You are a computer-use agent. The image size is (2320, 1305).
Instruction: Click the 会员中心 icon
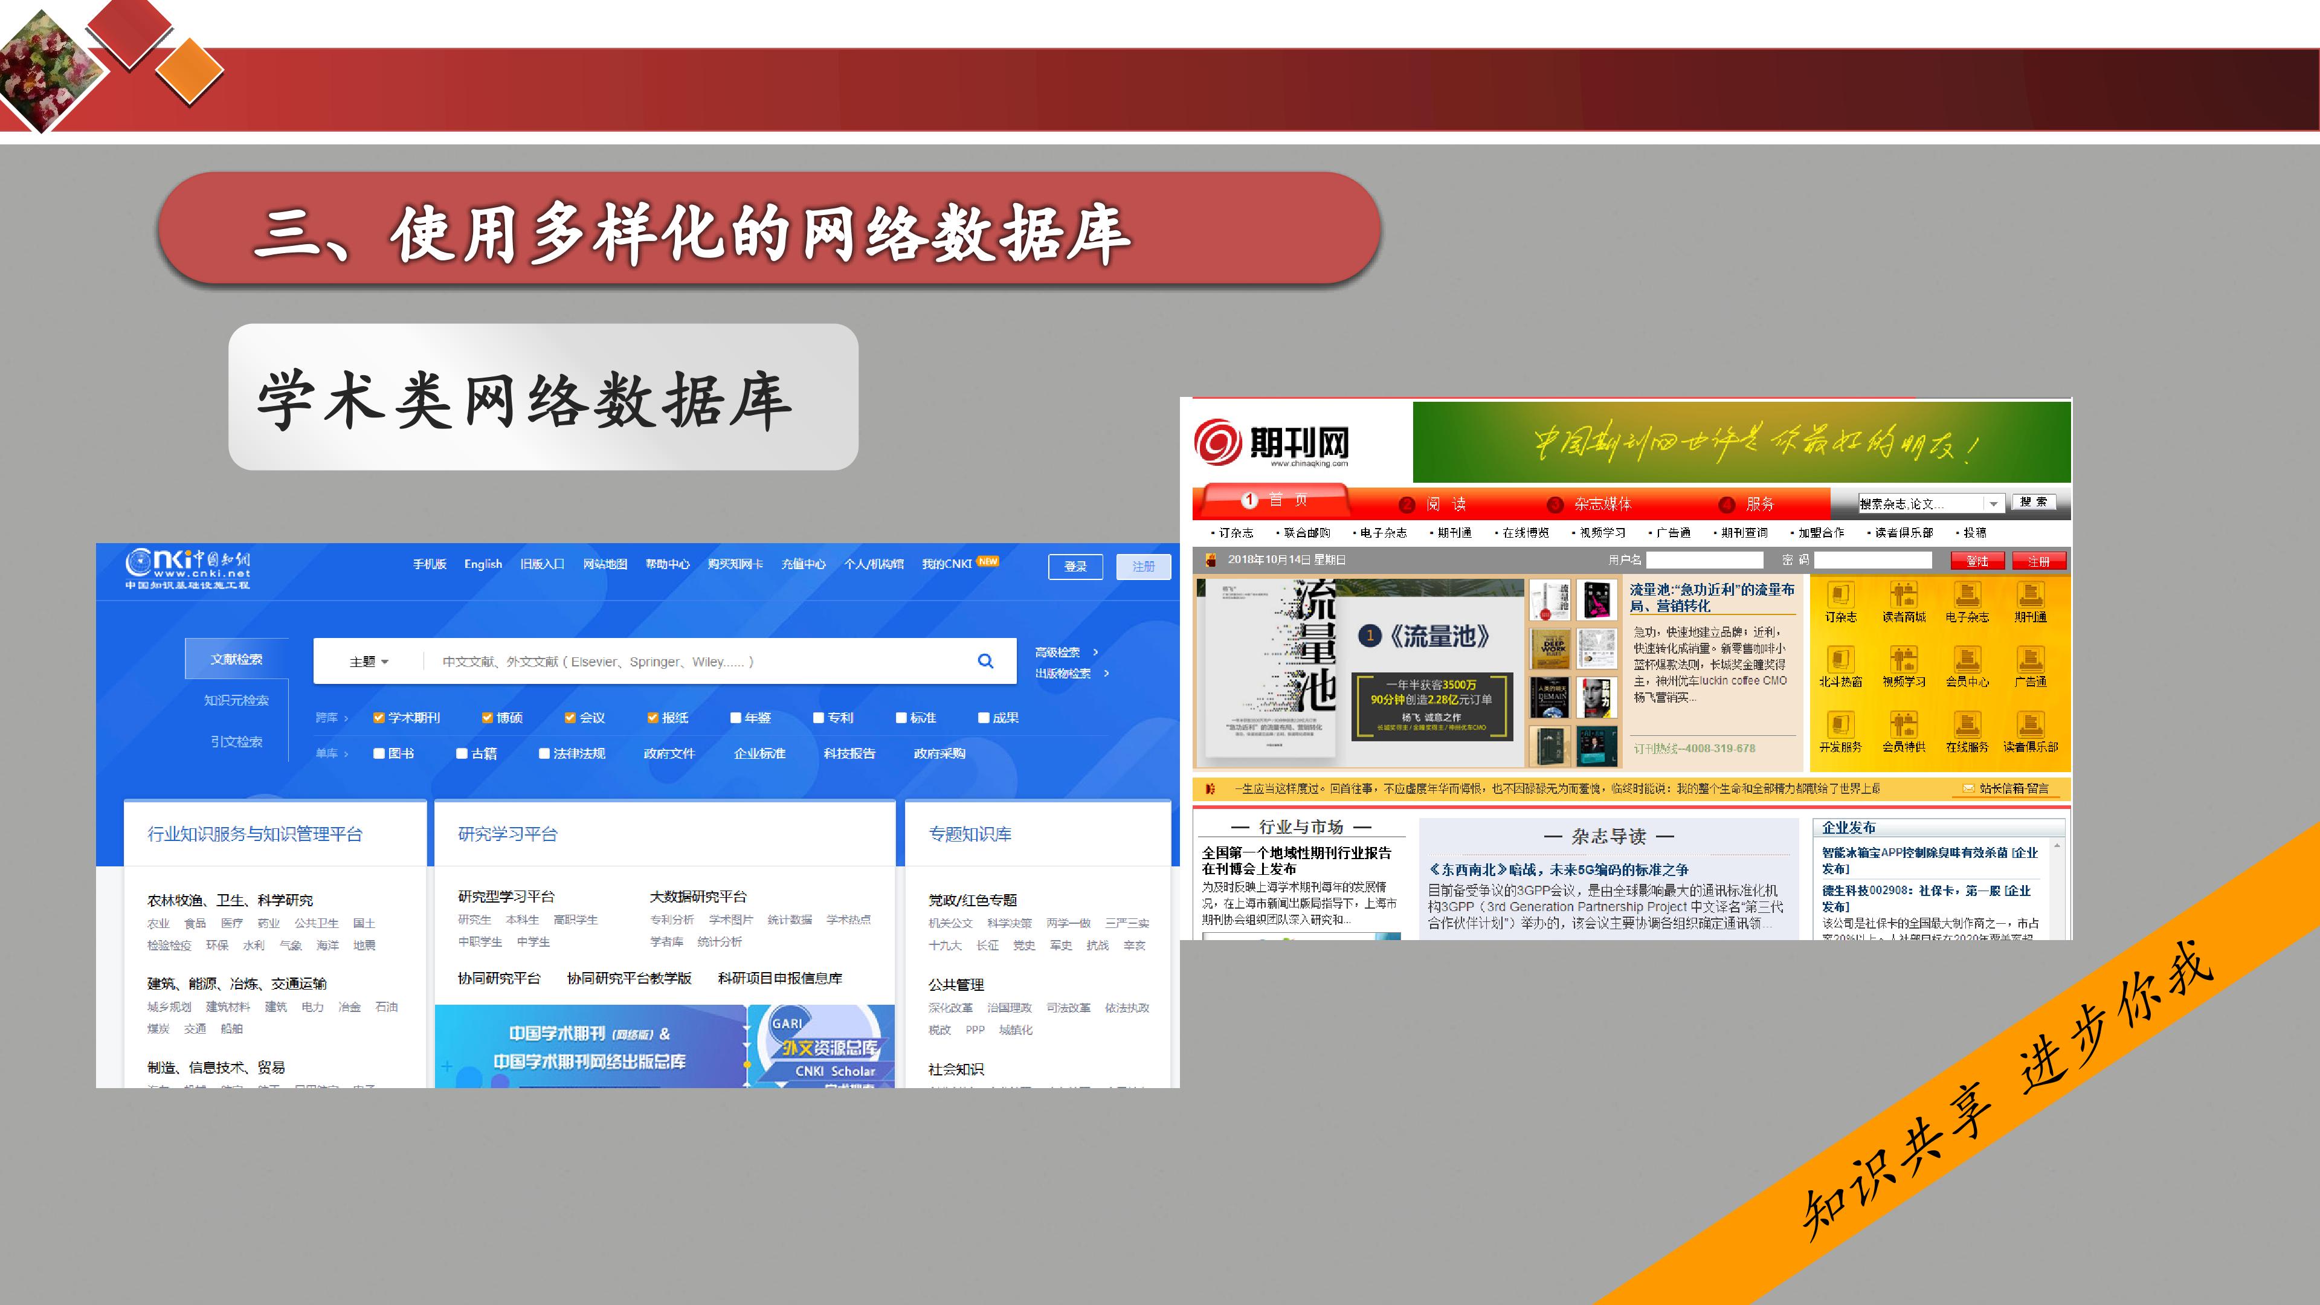pos(1967,659)
